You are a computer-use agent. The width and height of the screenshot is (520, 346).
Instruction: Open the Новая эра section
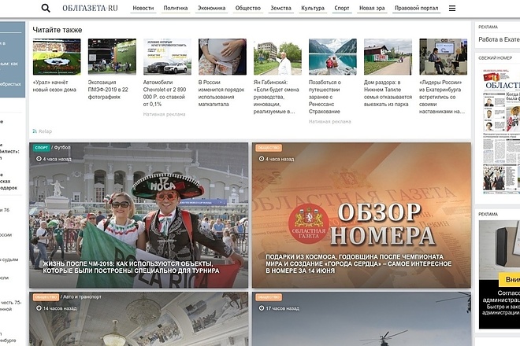pyautogui.click(x=372, y=8)
